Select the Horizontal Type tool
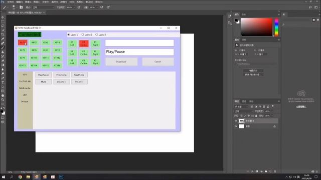Screen dimensions: 321x180 3,82
